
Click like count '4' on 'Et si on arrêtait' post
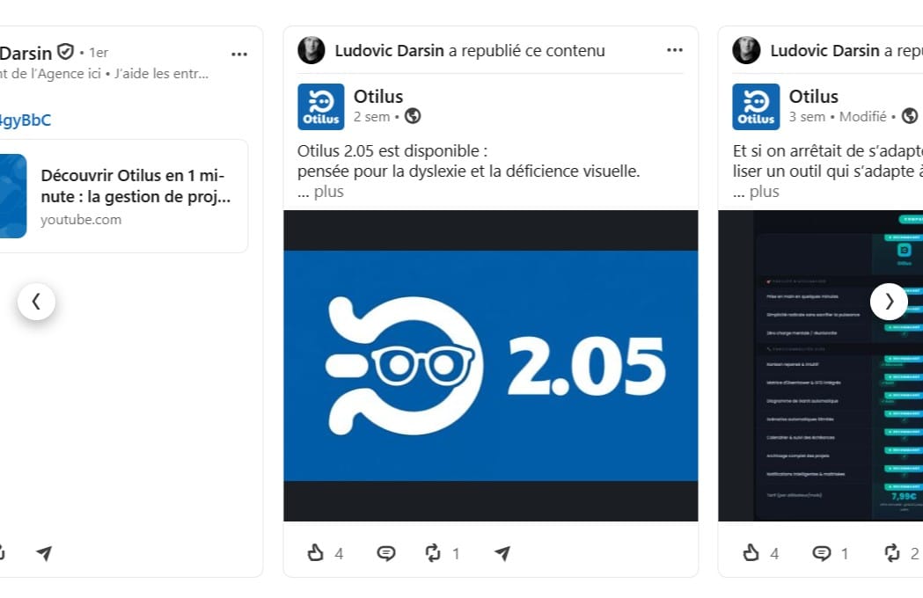pyautogui.click(x=774, y=553)
